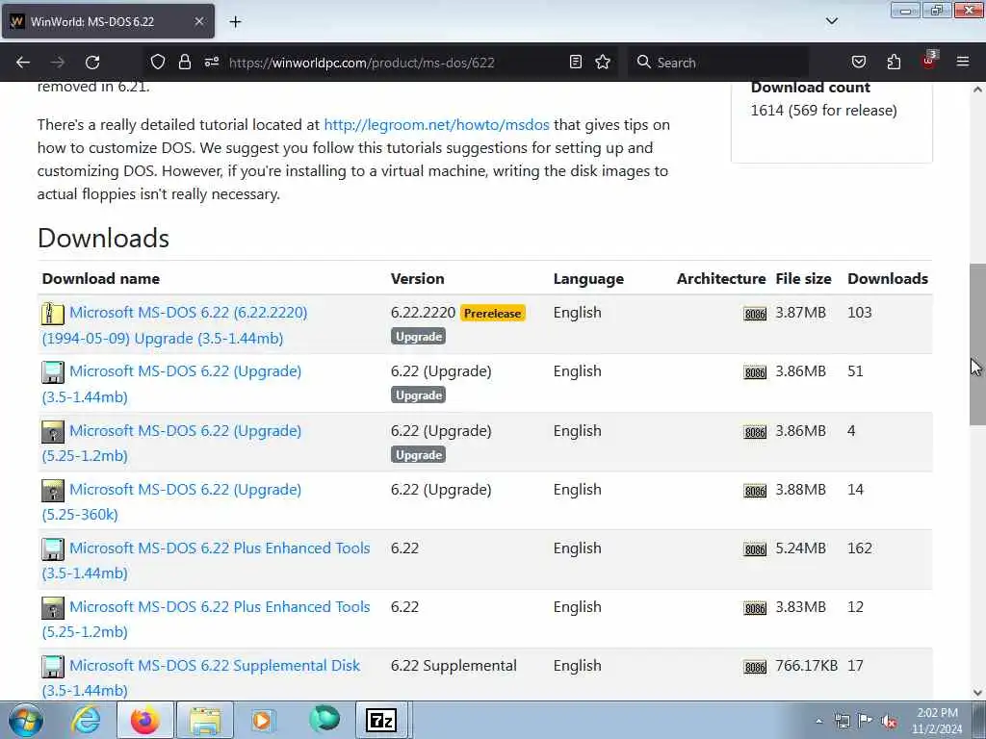This screenshot has height=739, width=986.
Task: Open the taskbar clock 2:02 PM
Action: [x=937, y=721]
